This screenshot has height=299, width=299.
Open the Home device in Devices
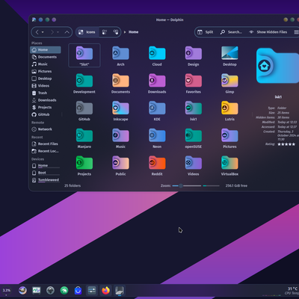(46, 166)
